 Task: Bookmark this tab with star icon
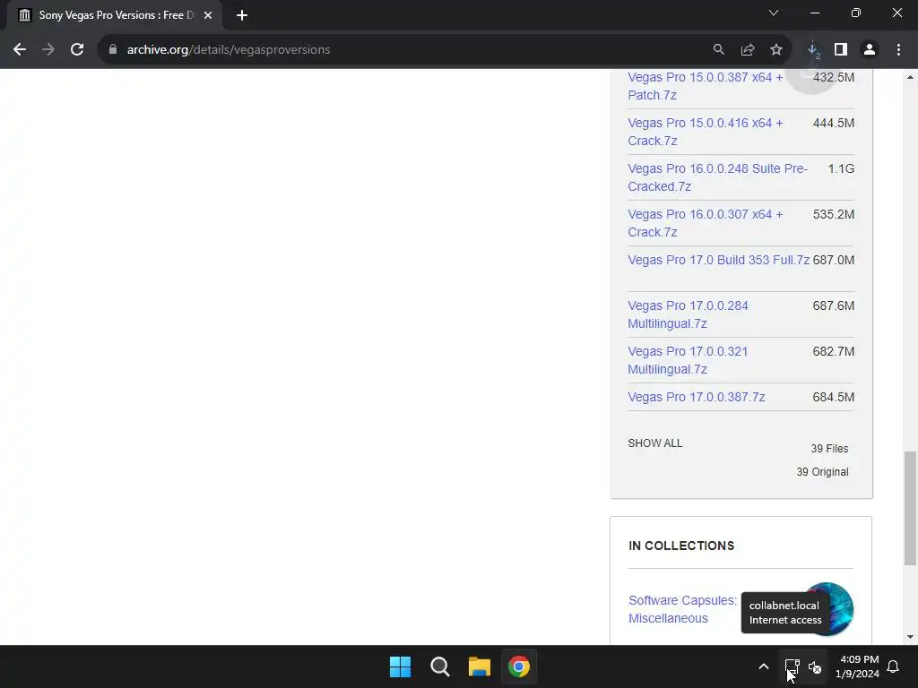(x=776, y=50)
